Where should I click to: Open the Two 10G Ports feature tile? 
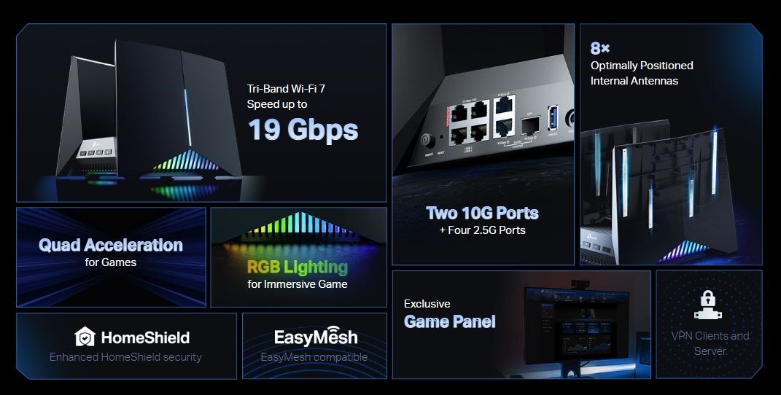click(483, 144)
